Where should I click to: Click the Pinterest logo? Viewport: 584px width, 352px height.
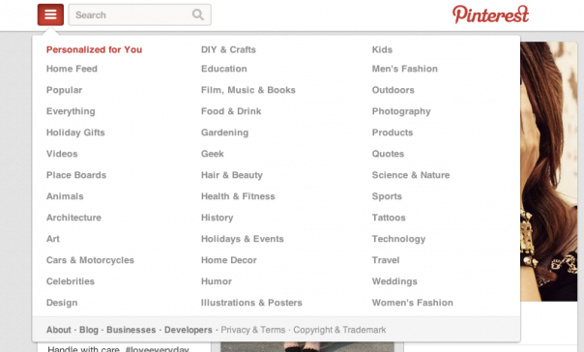(490, 15)
